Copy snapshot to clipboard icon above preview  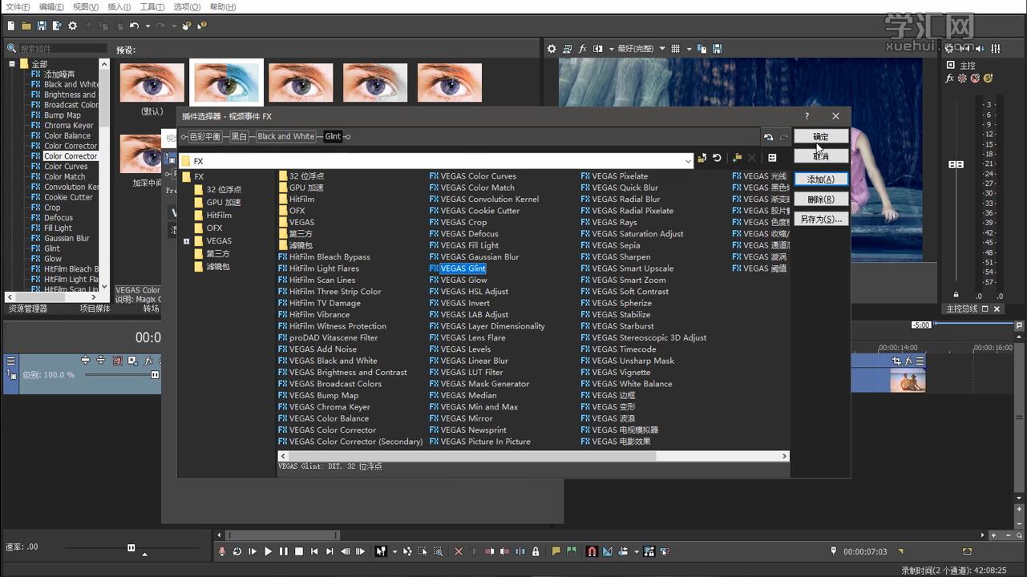702,49
